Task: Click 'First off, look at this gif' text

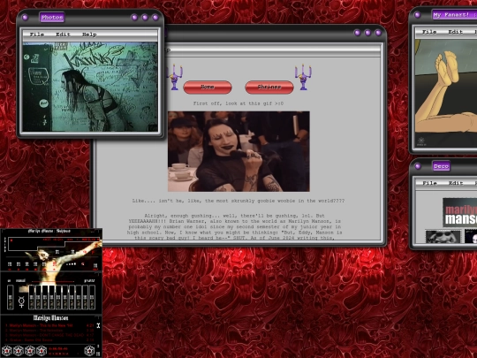Action: click(x=238, y=103)
